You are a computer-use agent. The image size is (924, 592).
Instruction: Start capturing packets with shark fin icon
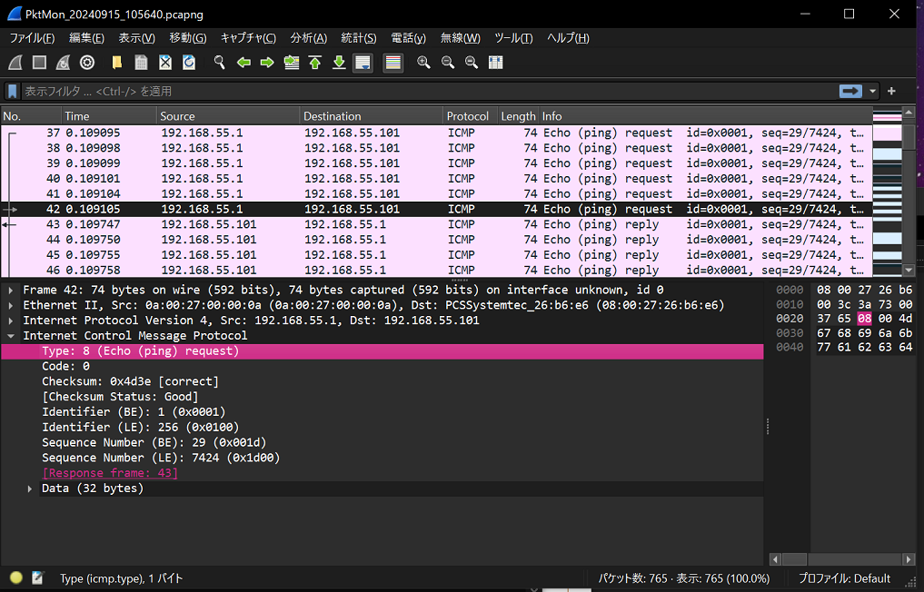pos(16,63)
